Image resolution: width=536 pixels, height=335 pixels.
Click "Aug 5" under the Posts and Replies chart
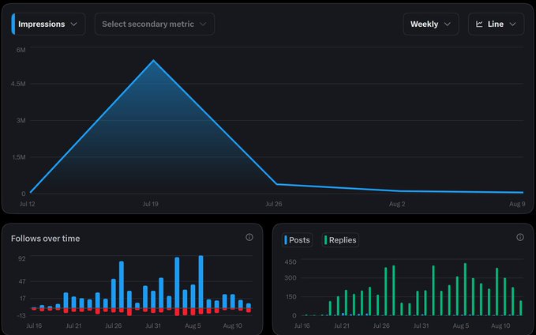coord(461,326)
